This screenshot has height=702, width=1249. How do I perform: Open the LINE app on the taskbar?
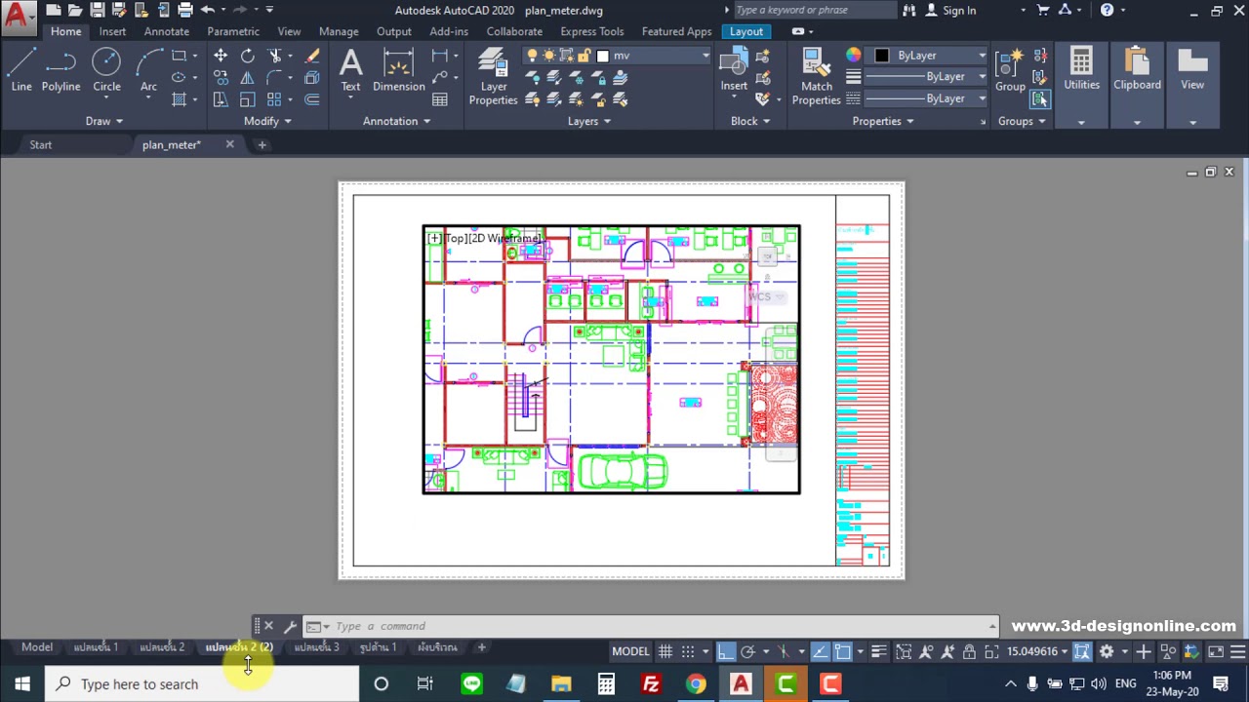point(471,683)
